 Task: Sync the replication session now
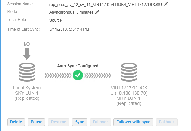click(x=79, y=122)
